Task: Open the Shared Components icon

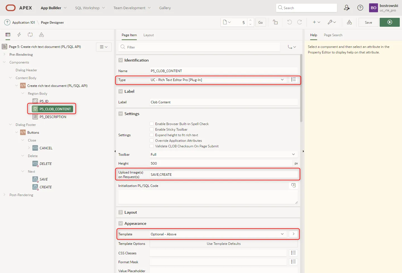Action: pyautogui.click(x=349, y=22)
